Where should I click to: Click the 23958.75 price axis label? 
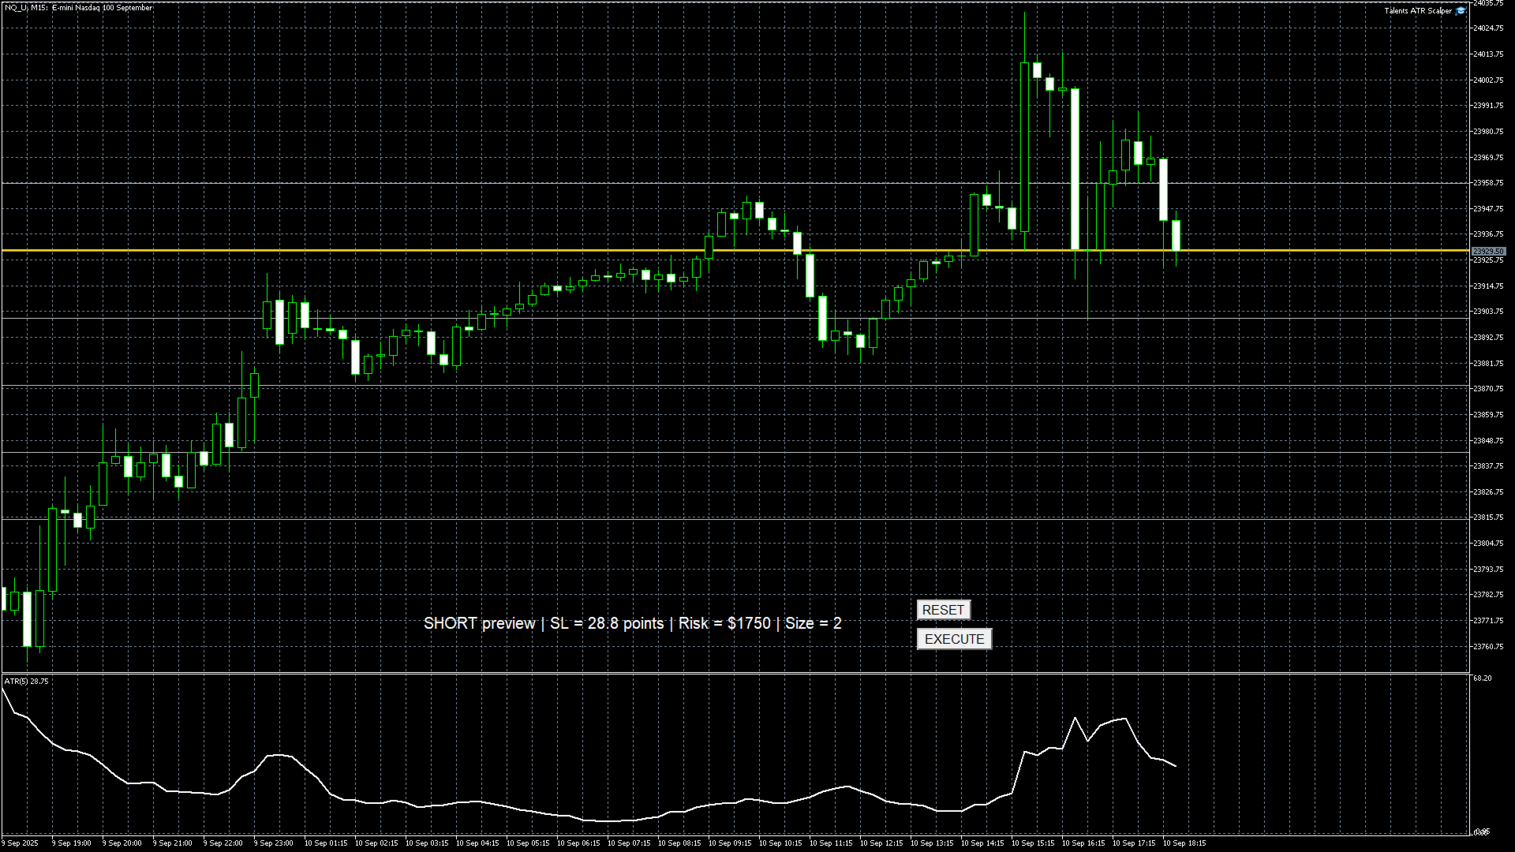pos(1488,182)
